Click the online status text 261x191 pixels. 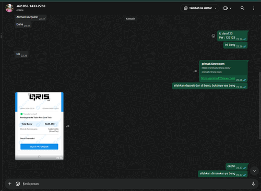click(20, 10)
